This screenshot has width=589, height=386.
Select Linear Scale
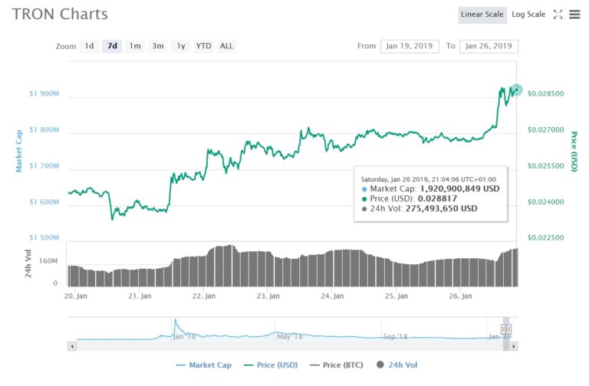tap(482, 15)
